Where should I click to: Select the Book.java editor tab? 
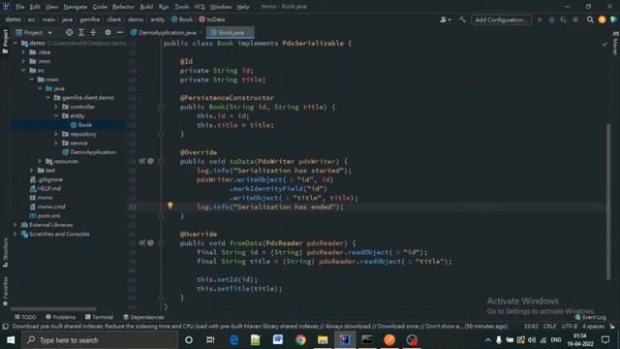pyautogui.click(x=231, y=32)
